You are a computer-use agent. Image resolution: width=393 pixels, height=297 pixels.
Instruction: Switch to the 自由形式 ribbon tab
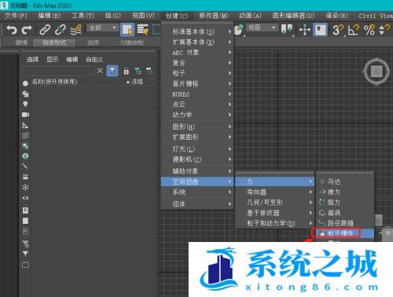[54, 42]
